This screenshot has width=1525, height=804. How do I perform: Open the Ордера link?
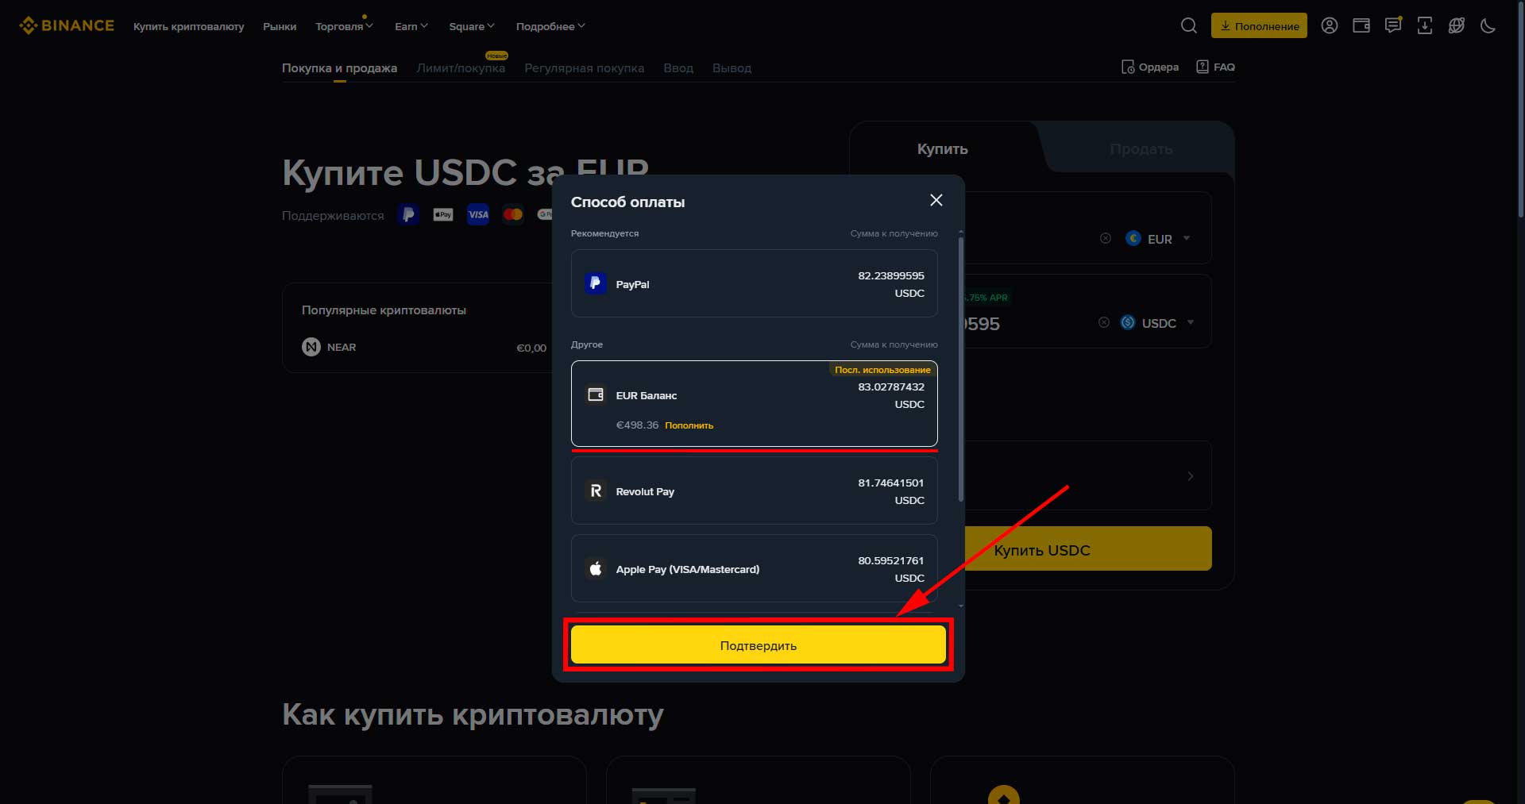(x=1149, y=67)
